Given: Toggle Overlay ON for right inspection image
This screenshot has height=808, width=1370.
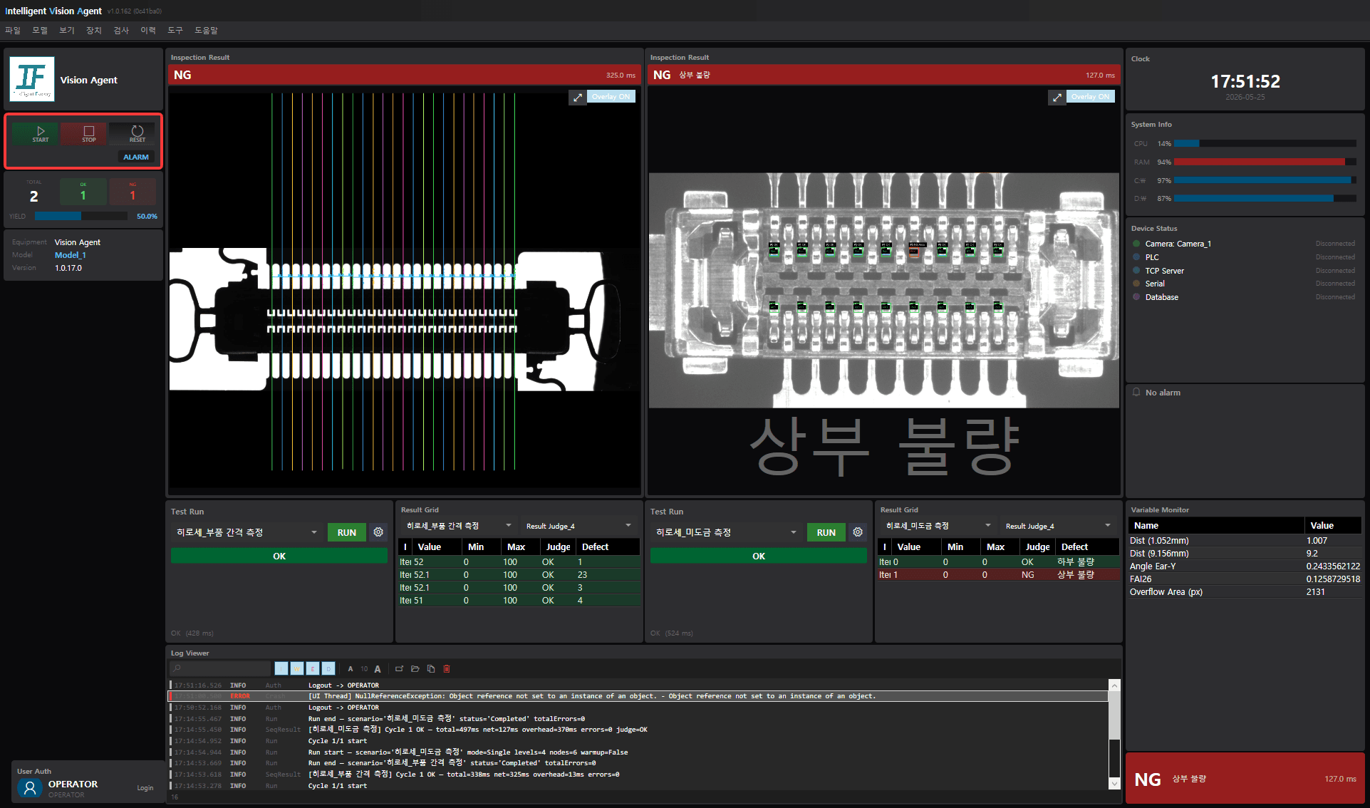Looking at the screenshot, I should (1090, 97).
